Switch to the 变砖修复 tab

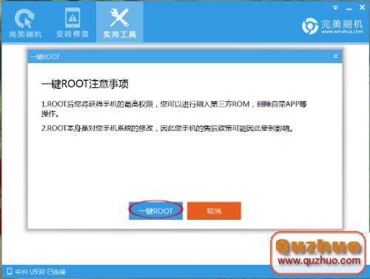[x=73, y=23]
